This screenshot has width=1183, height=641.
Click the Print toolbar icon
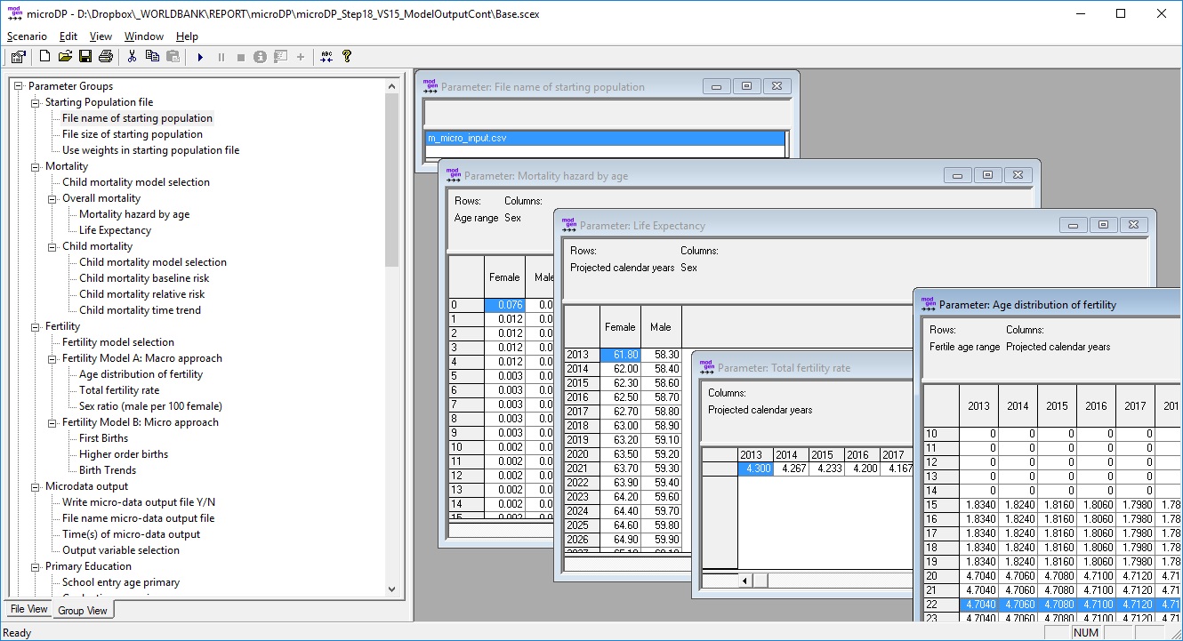pos(106,57)
